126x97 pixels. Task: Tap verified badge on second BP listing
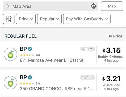30,77
